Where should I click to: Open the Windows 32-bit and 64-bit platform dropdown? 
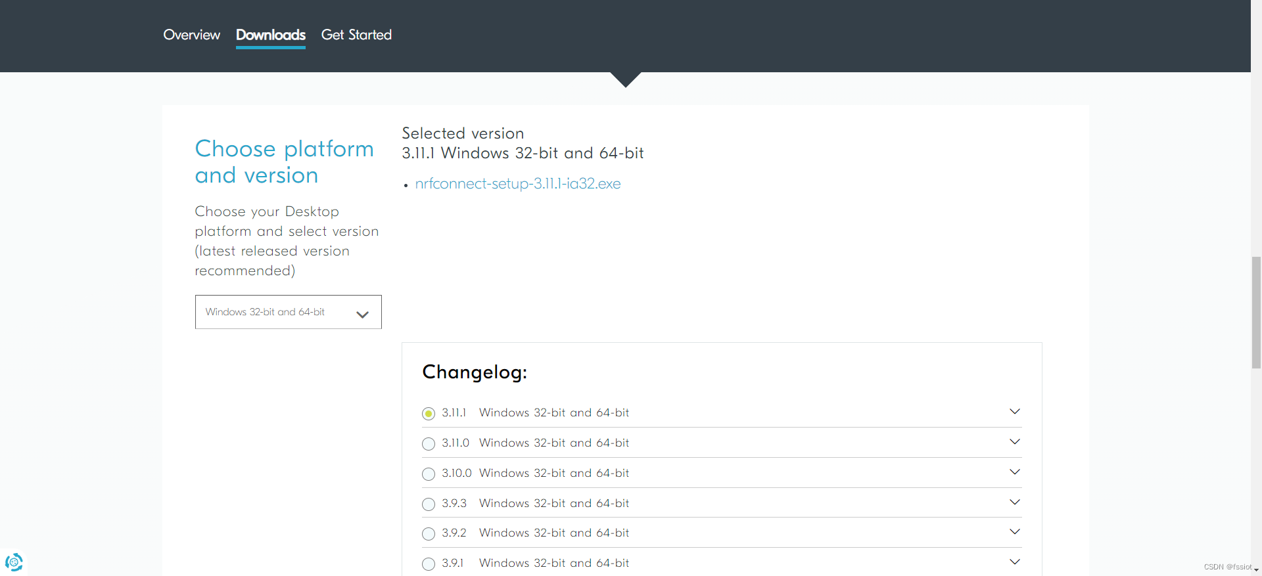(289, 312)
